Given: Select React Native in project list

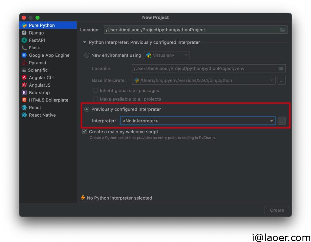Looking at the screenshot, I should [42, 115].
